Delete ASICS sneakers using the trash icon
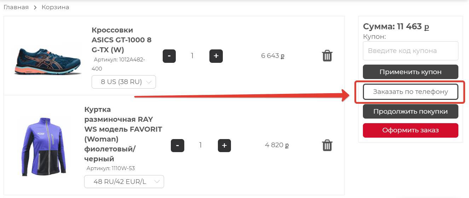 (327, 56)
